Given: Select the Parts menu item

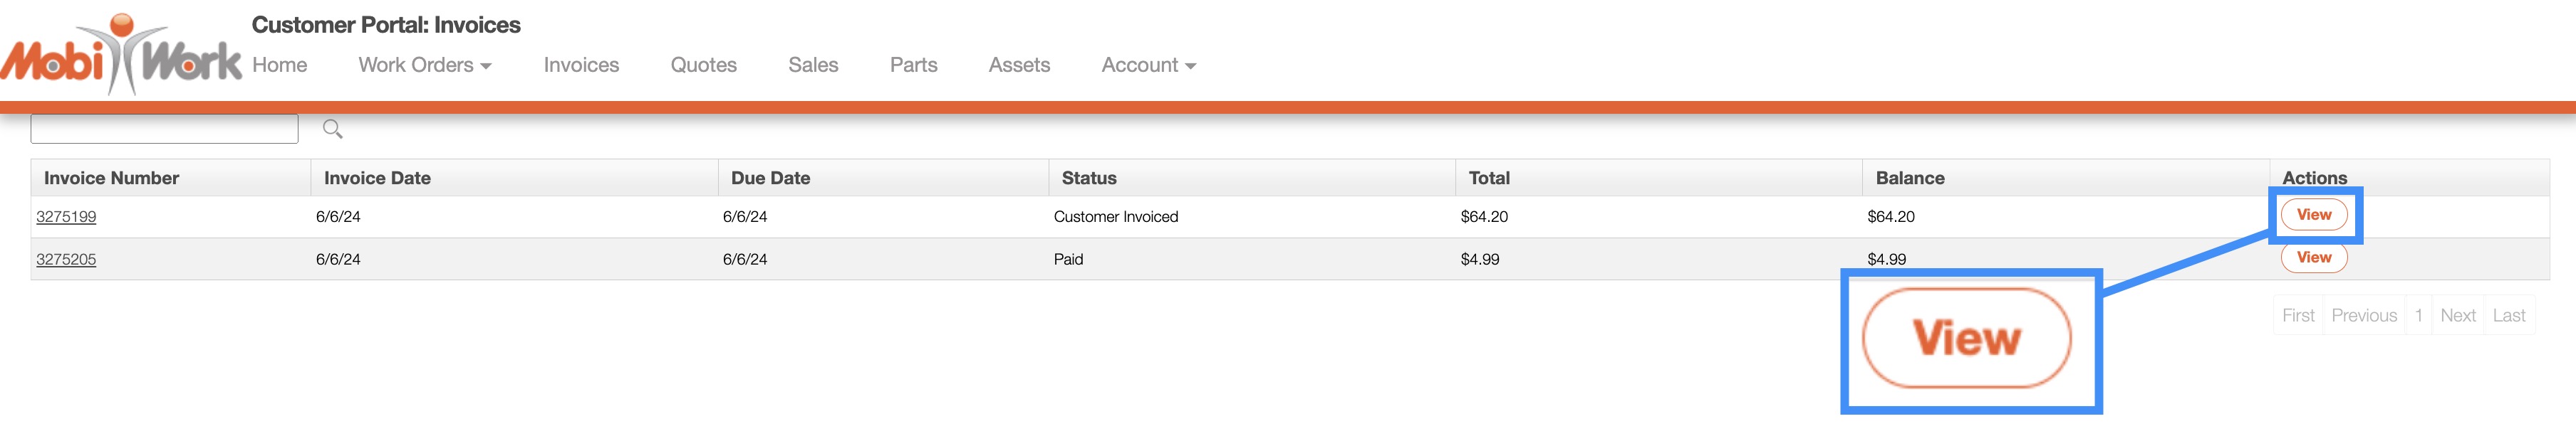Looking at the screenshot, I should point(913,65).
